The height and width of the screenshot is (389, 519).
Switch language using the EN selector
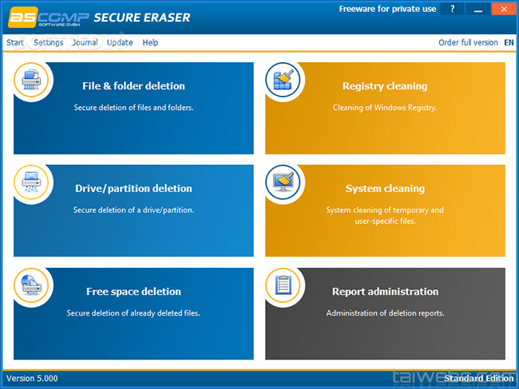(x=509, y=42)
